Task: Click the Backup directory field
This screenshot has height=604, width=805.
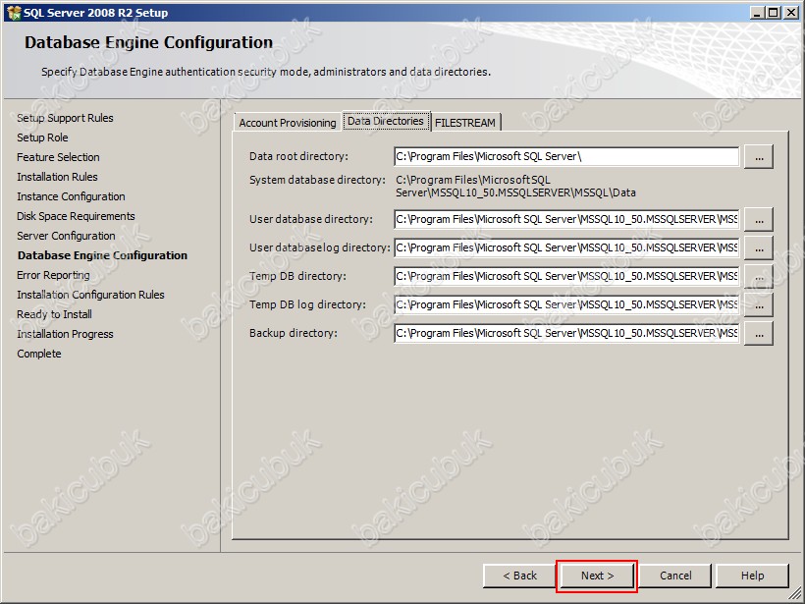Action: (566, 333)
